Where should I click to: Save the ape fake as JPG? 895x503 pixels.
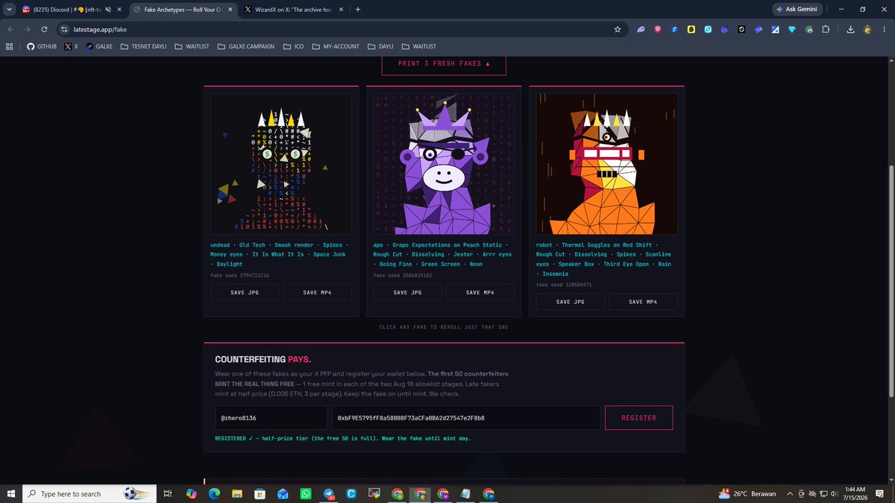[x=406, y=292]
